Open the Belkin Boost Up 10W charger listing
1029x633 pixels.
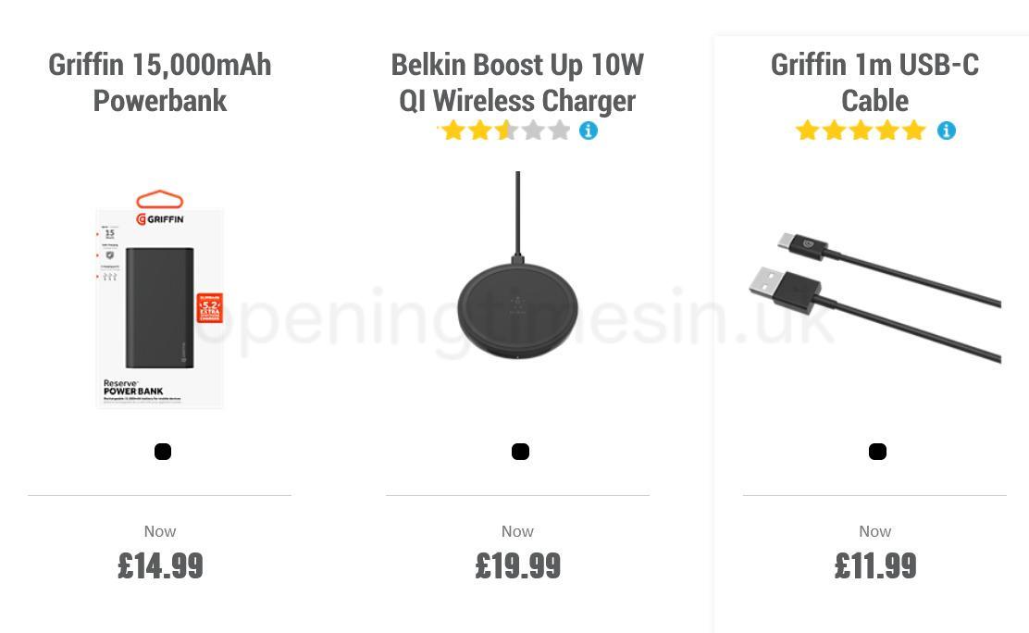pyautogui.click(x=517, y=82)
